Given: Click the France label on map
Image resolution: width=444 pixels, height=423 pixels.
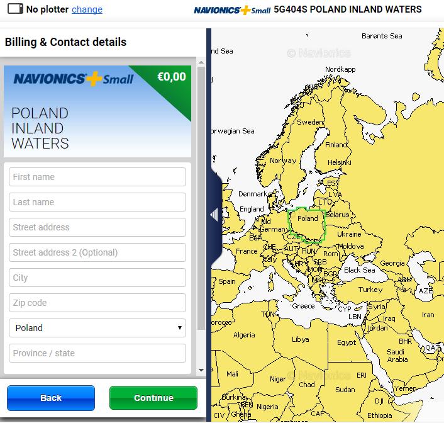Looking at the screenshot, I should pyautogui.click(x=247, y=251).
